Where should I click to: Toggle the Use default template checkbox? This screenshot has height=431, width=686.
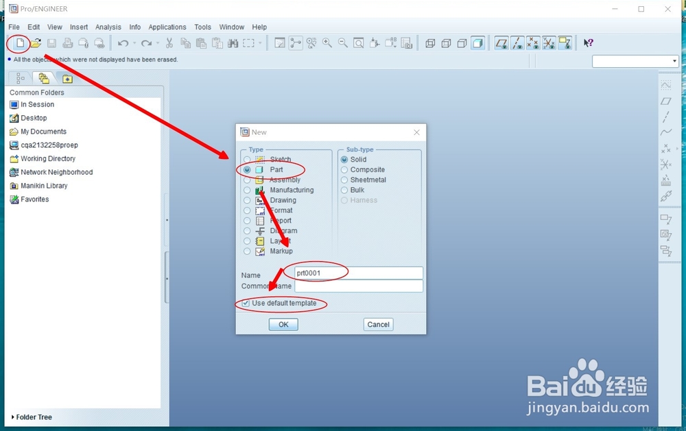(x=246, y=303)
